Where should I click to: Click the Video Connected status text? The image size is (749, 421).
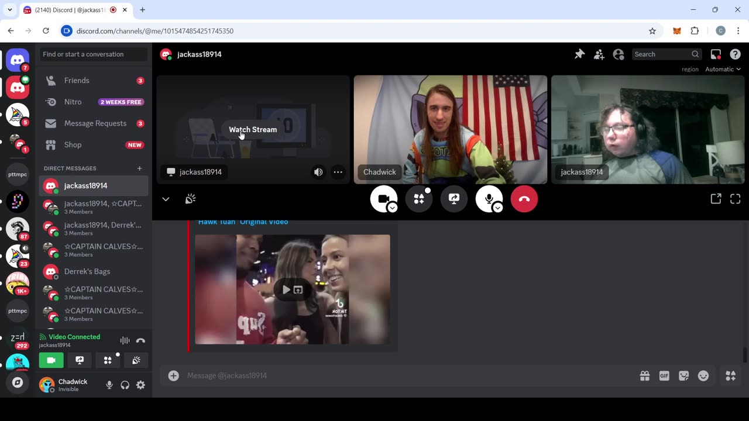74,337
